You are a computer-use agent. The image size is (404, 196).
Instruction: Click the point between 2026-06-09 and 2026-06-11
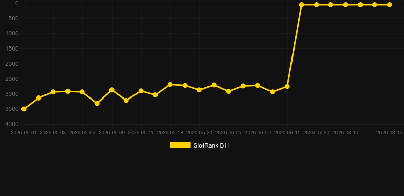coord(273,92)
